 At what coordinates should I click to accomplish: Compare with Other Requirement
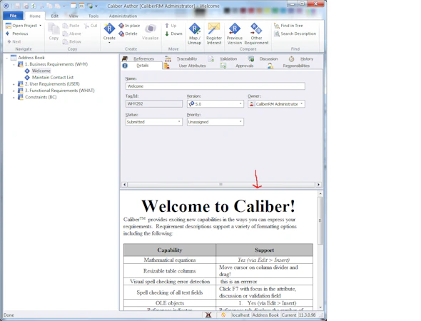[x=256, y=34]
